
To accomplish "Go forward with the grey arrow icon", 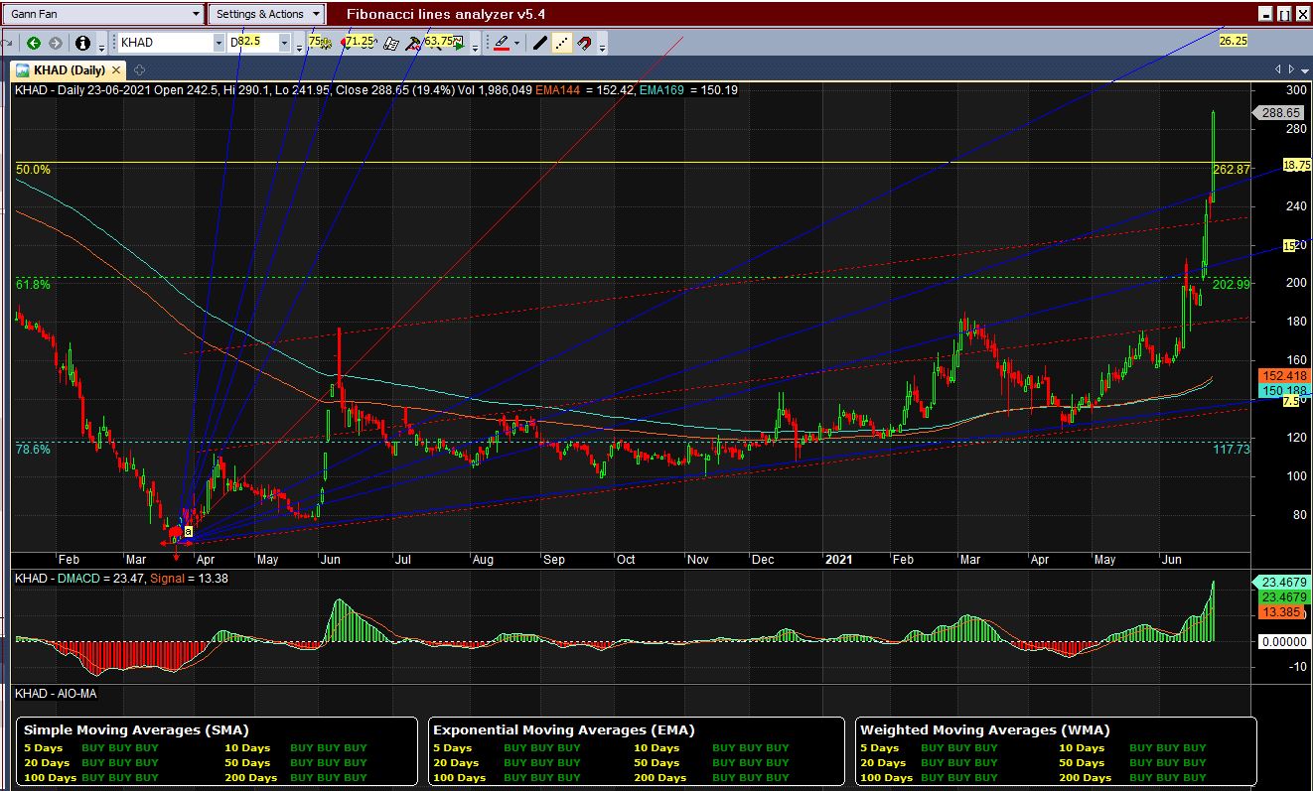I will tap(55, 43).
